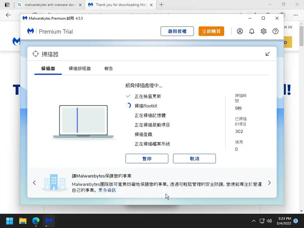Click the 啟用授權 button
Viewport: 304px width, 228px height.
[177, 31]
